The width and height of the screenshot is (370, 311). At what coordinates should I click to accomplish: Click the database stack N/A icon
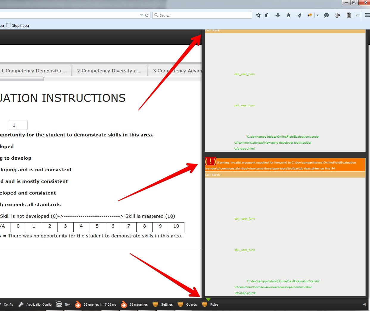pos(59,304)
